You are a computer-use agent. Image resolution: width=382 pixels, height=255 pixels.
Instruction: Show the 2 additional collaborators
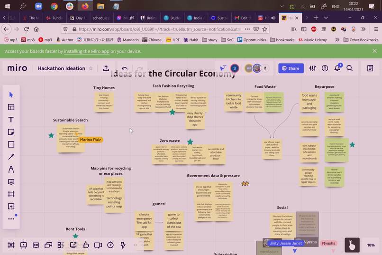265,68
